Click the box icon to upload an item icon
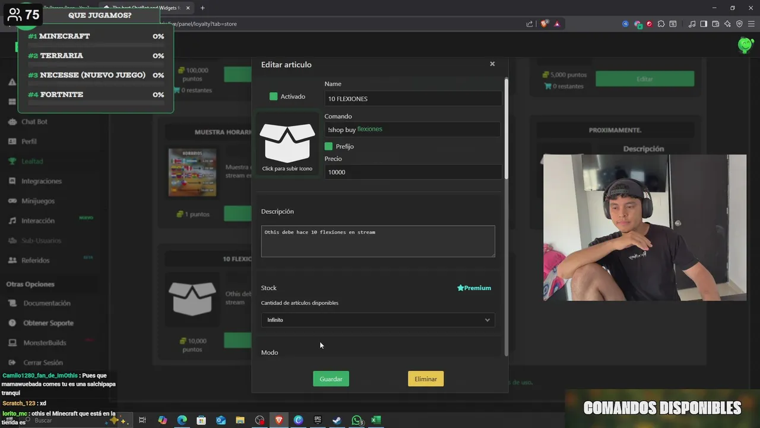This screenshot has width=760, height=428. tap(287, 143)
